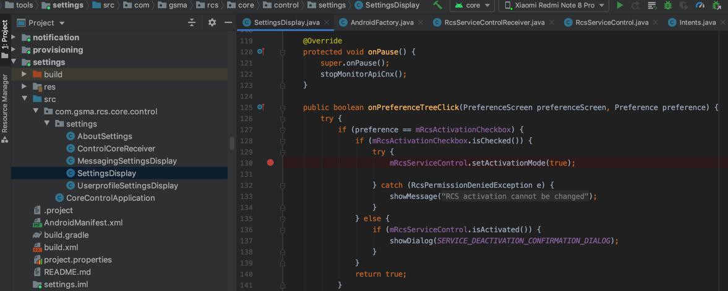Click the greyed Apply Changes restart icon
Screen dimensions: 728x291
636,6
